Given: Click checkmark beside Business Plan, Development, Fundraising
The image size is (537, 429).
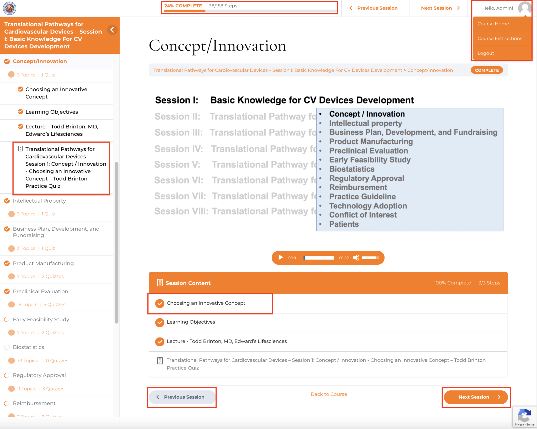Looking at the screenshot, I should coord(7,229).
